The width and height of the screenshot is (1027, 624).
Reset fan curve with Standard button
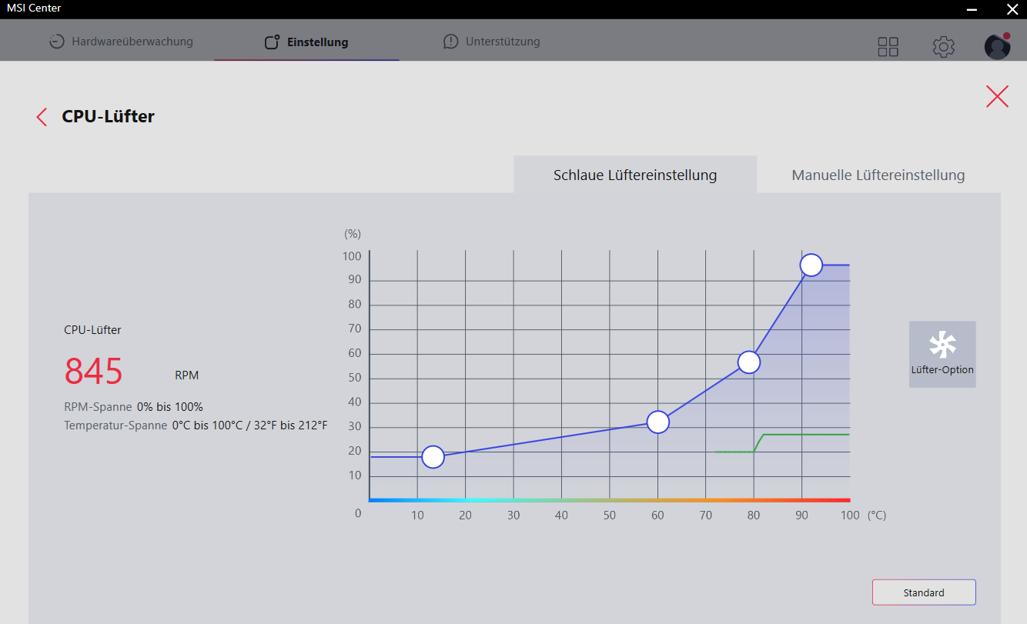point(923,592)
